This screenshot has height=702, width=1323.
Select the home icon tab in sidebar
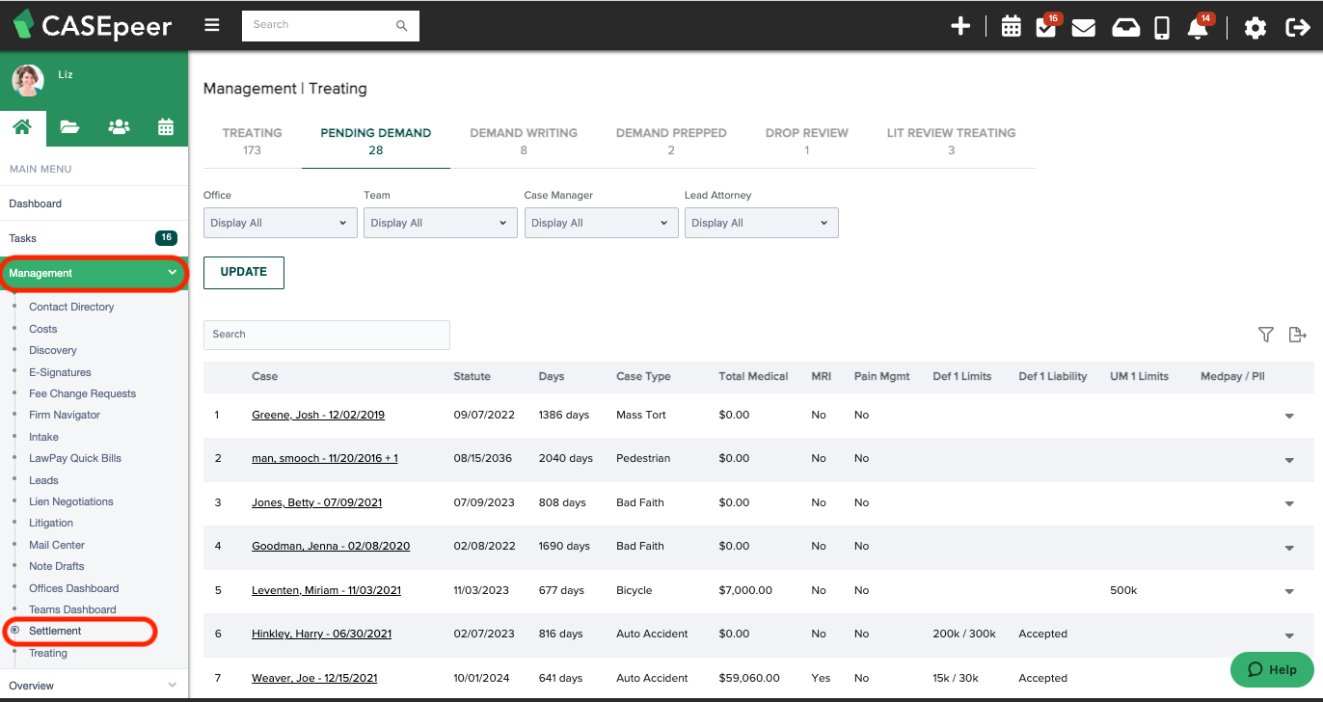[x=23, y=127]
